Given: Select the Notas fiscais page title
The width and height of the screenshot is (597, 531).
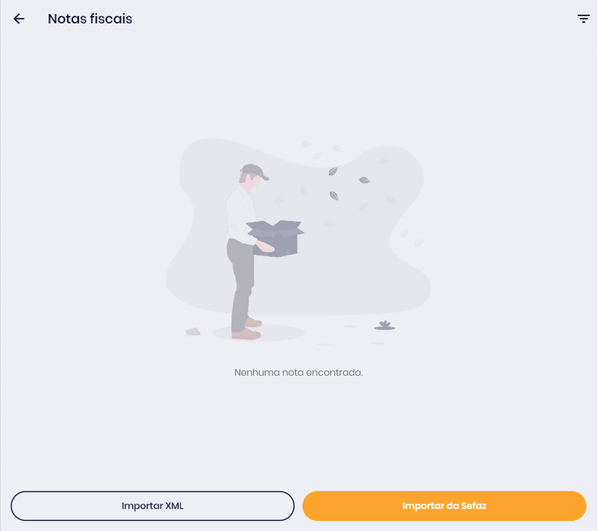Looking at the screenshot, I should 90,19.
